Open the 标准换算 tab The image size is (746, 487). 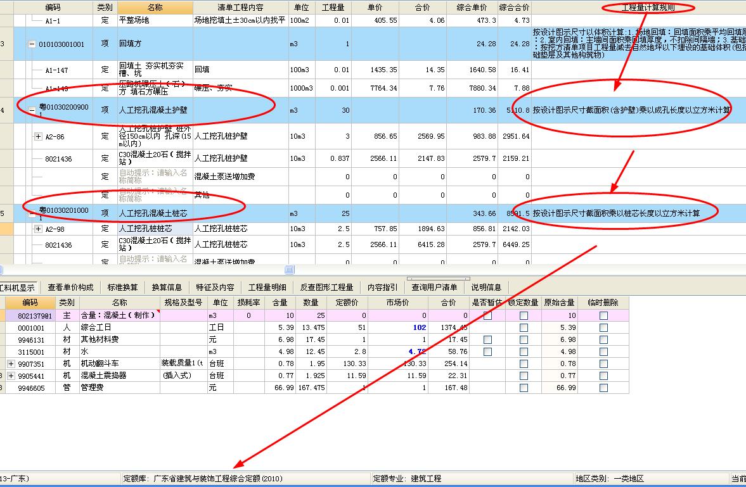click(x=122, y=288)
